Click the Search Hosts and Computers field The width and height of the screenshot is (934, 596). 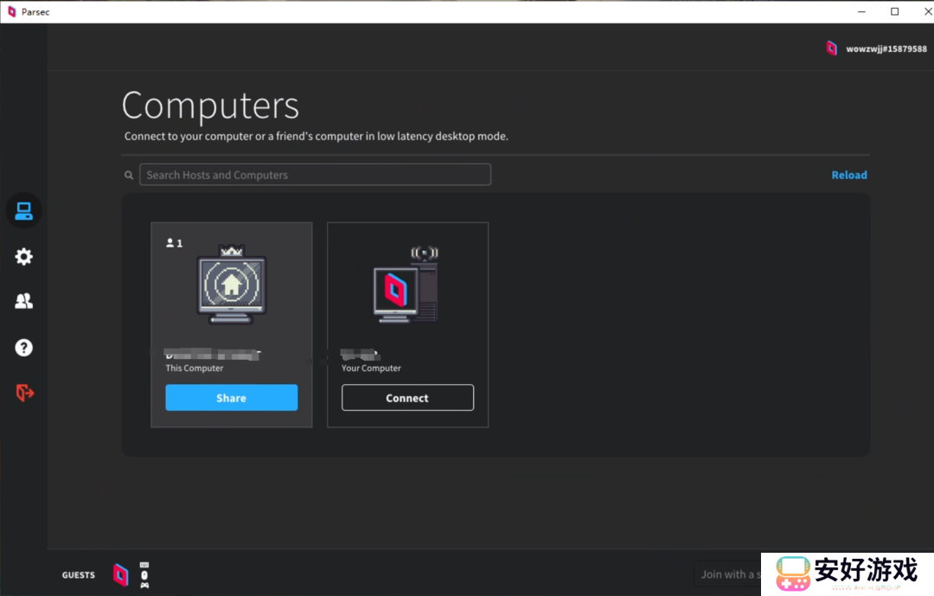(315, 175)
